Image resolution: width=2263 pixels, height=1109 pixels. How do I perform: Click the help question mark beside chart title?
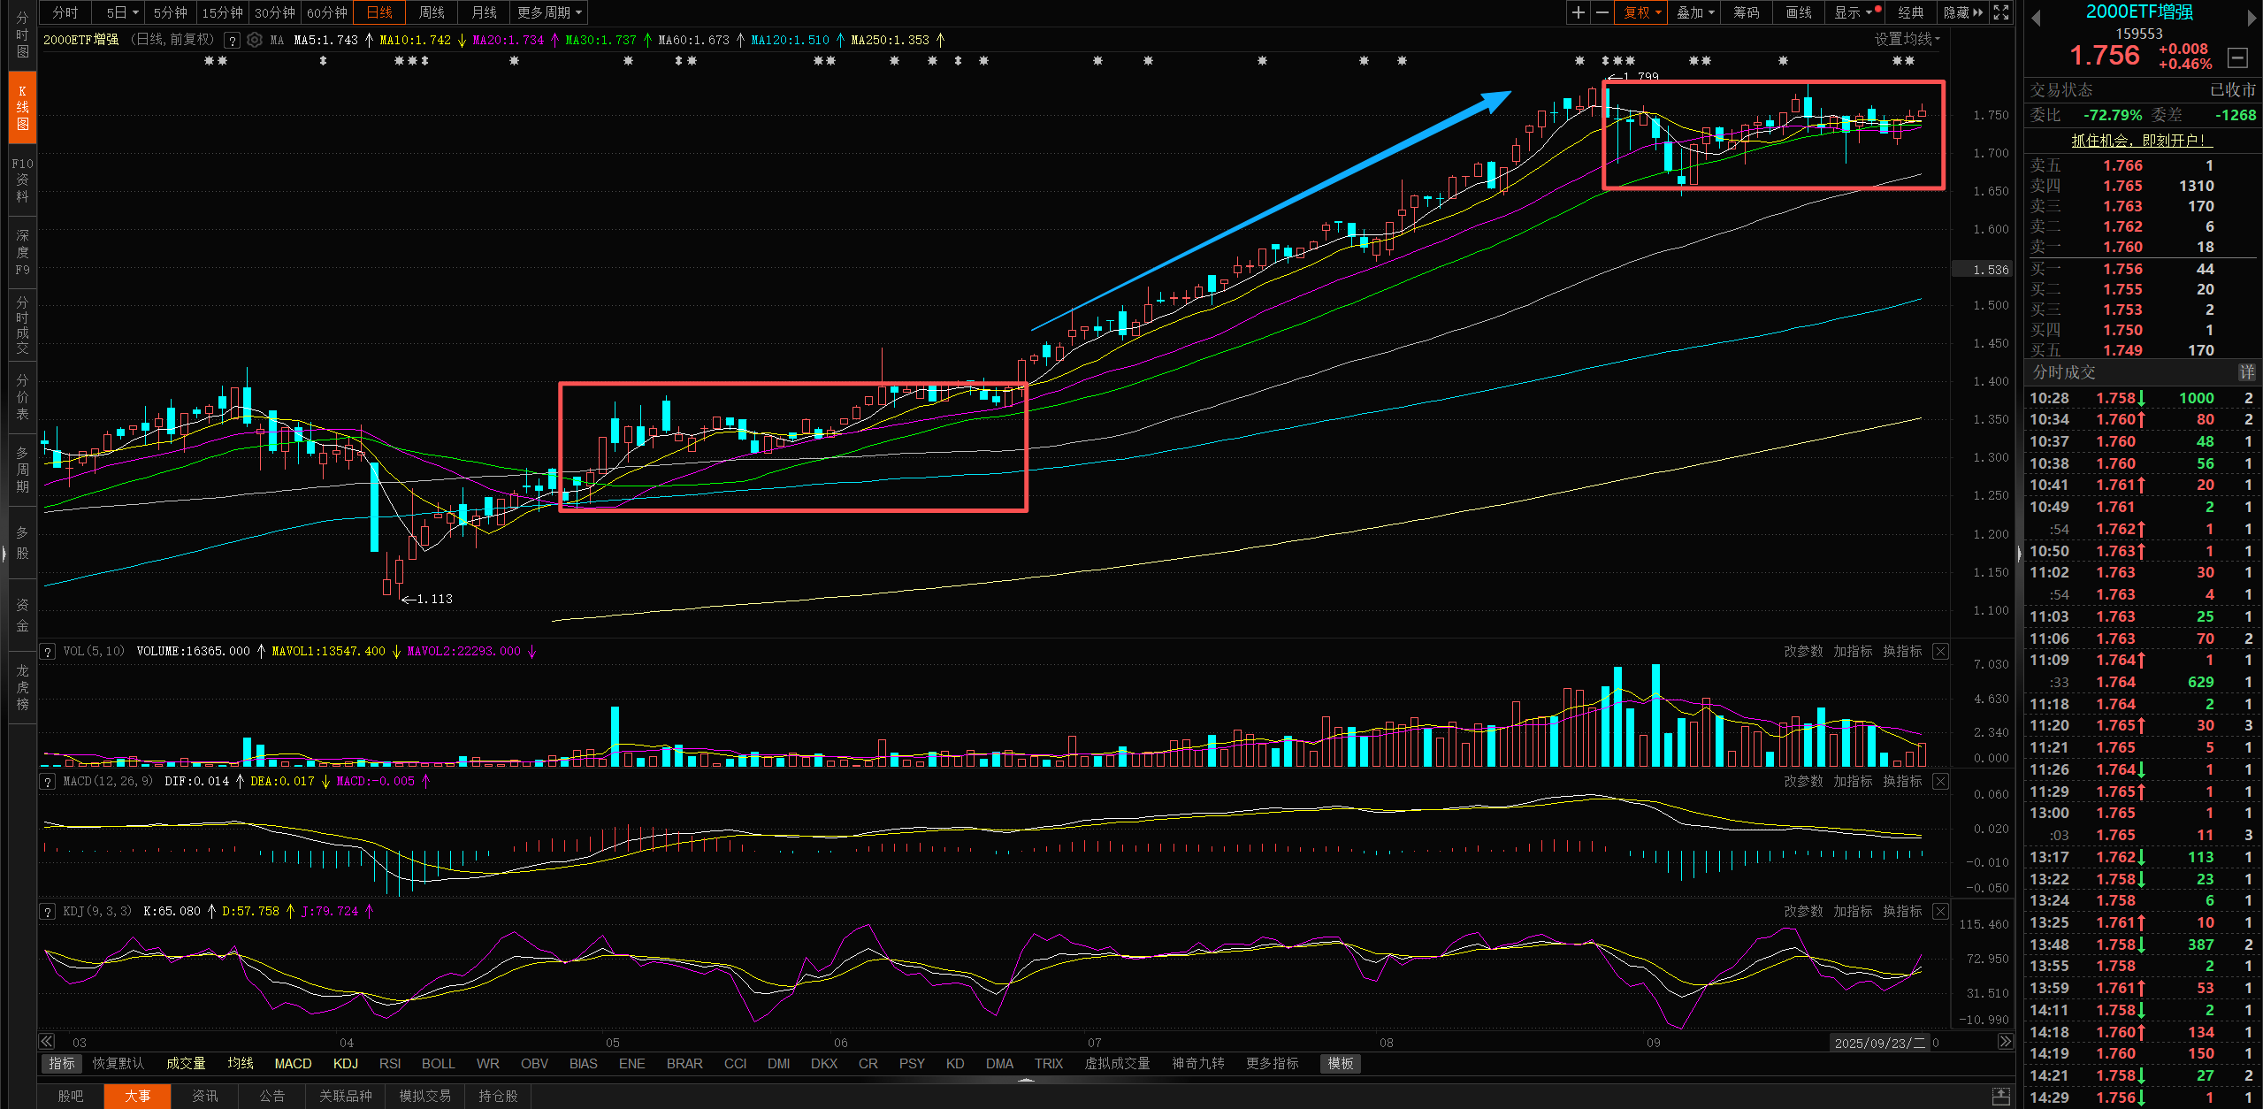coord(233,40)
